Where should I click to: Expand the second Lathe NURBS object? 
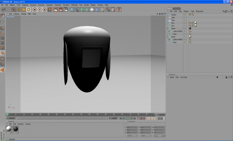tap(169, 40)
